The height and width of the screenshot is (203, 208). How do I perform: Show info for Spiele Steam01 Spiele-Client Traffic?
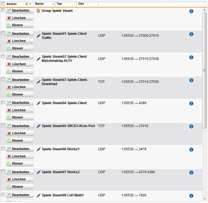click(x=191, y=34)
